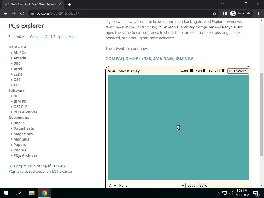
Task: Launch File Explorer from the taskbar
Action: coord(31,193)
